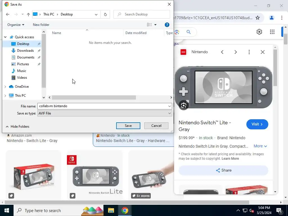Open Lens search on Switch image

[x=183, y=105]
